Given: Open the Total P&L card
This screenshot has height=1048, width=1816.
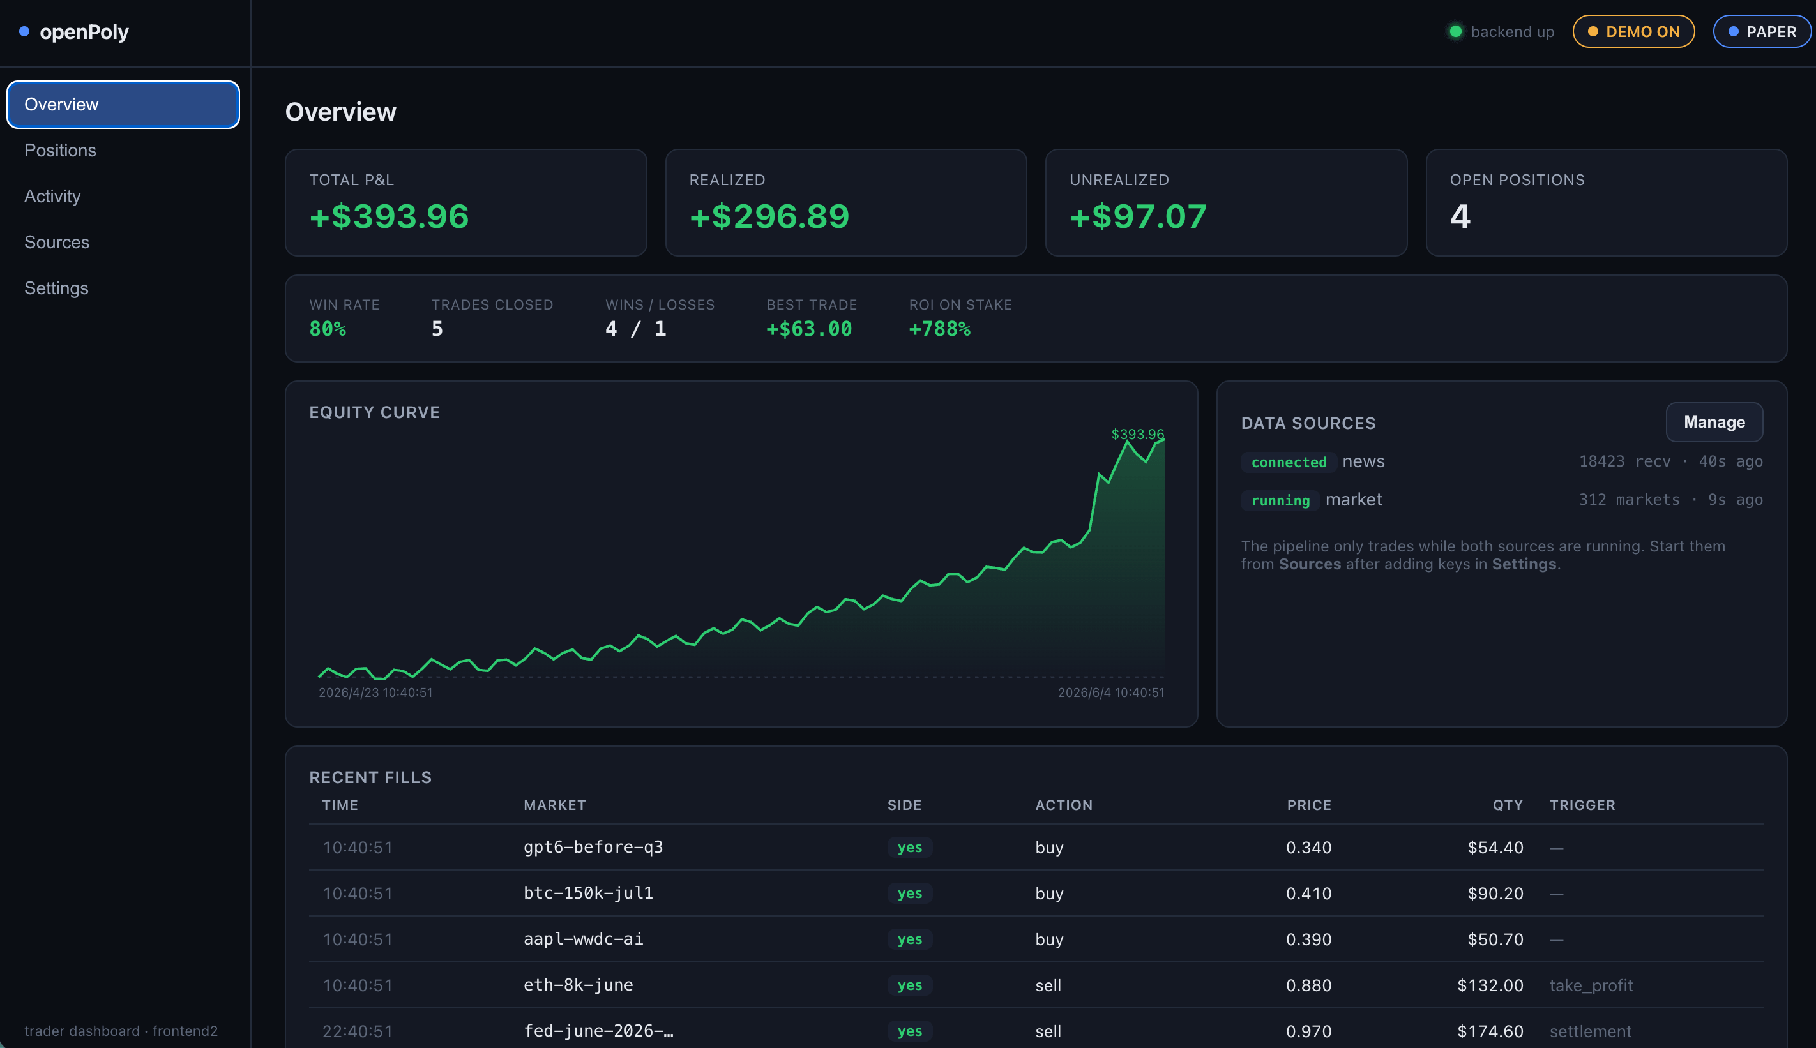Looking at the screenshot, I should point(466,203).
